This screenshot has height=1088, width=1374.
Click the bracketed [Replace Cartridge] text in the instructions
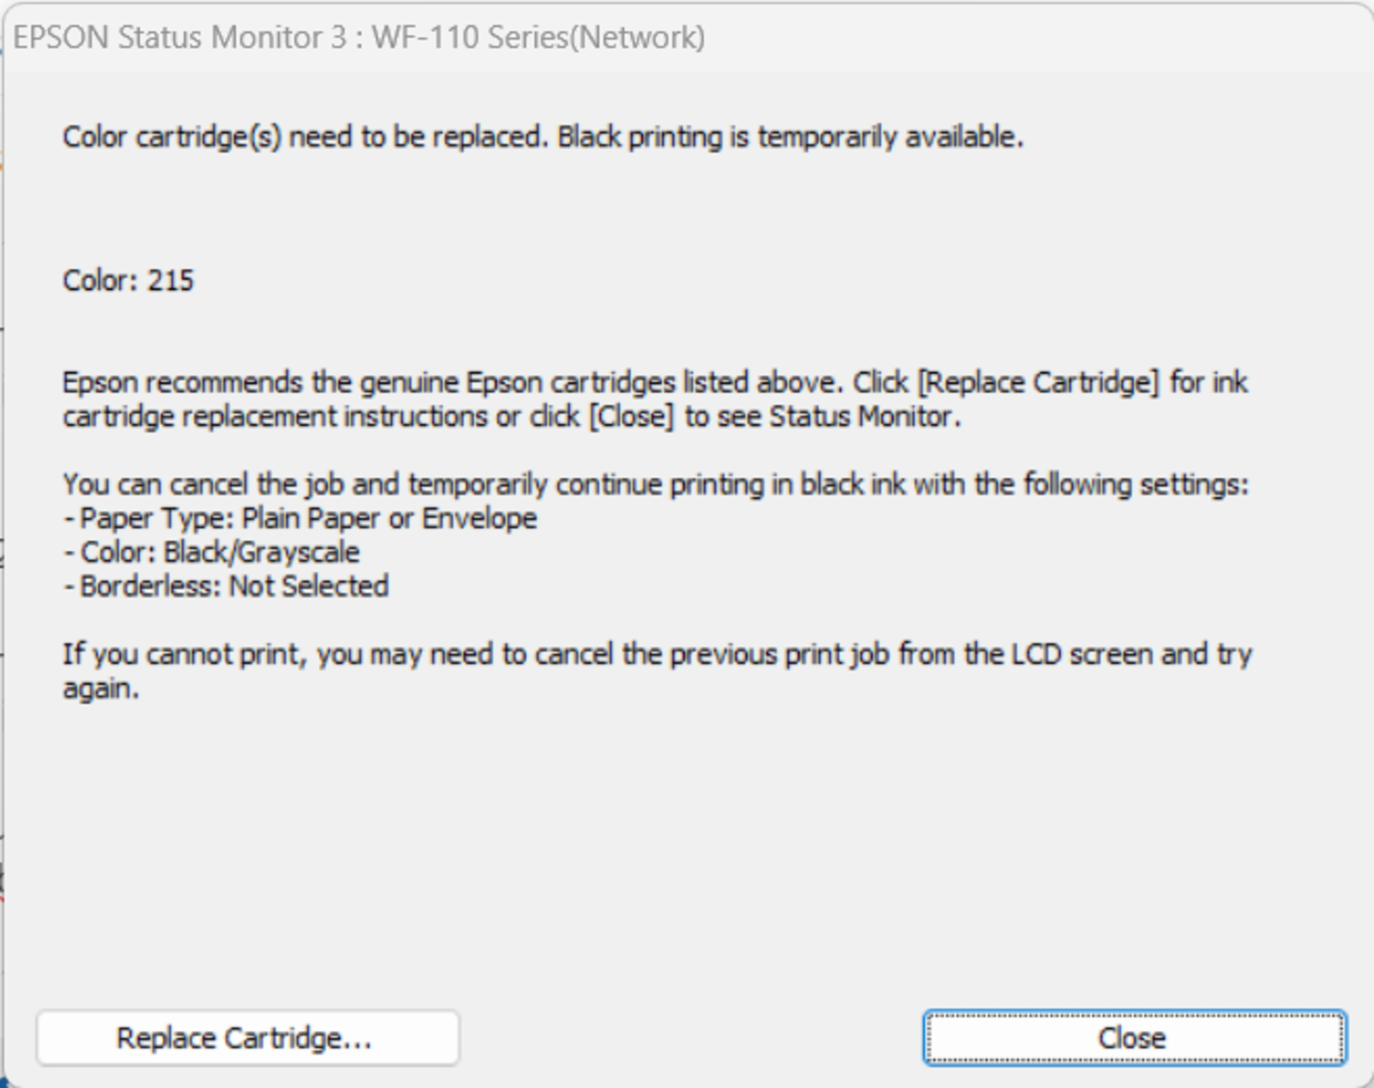point(1038,383)
